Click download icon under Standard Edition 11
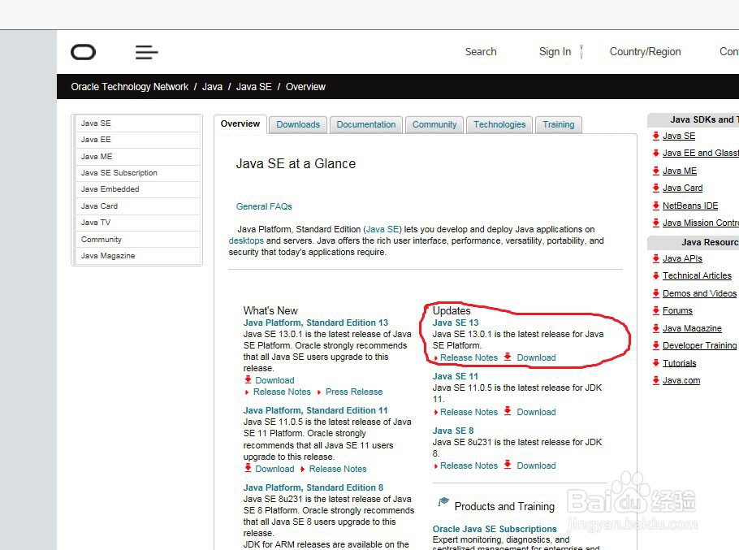The width and height of the screenshot is (739, 550). pyautogui.click(x=248, y=468)
